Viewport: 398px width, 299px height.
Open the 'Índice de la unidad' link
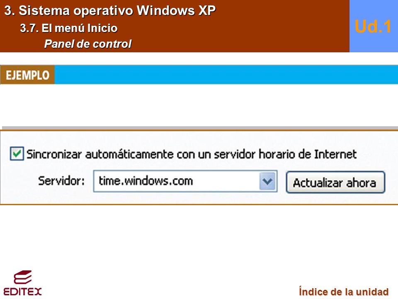point(344,292)
